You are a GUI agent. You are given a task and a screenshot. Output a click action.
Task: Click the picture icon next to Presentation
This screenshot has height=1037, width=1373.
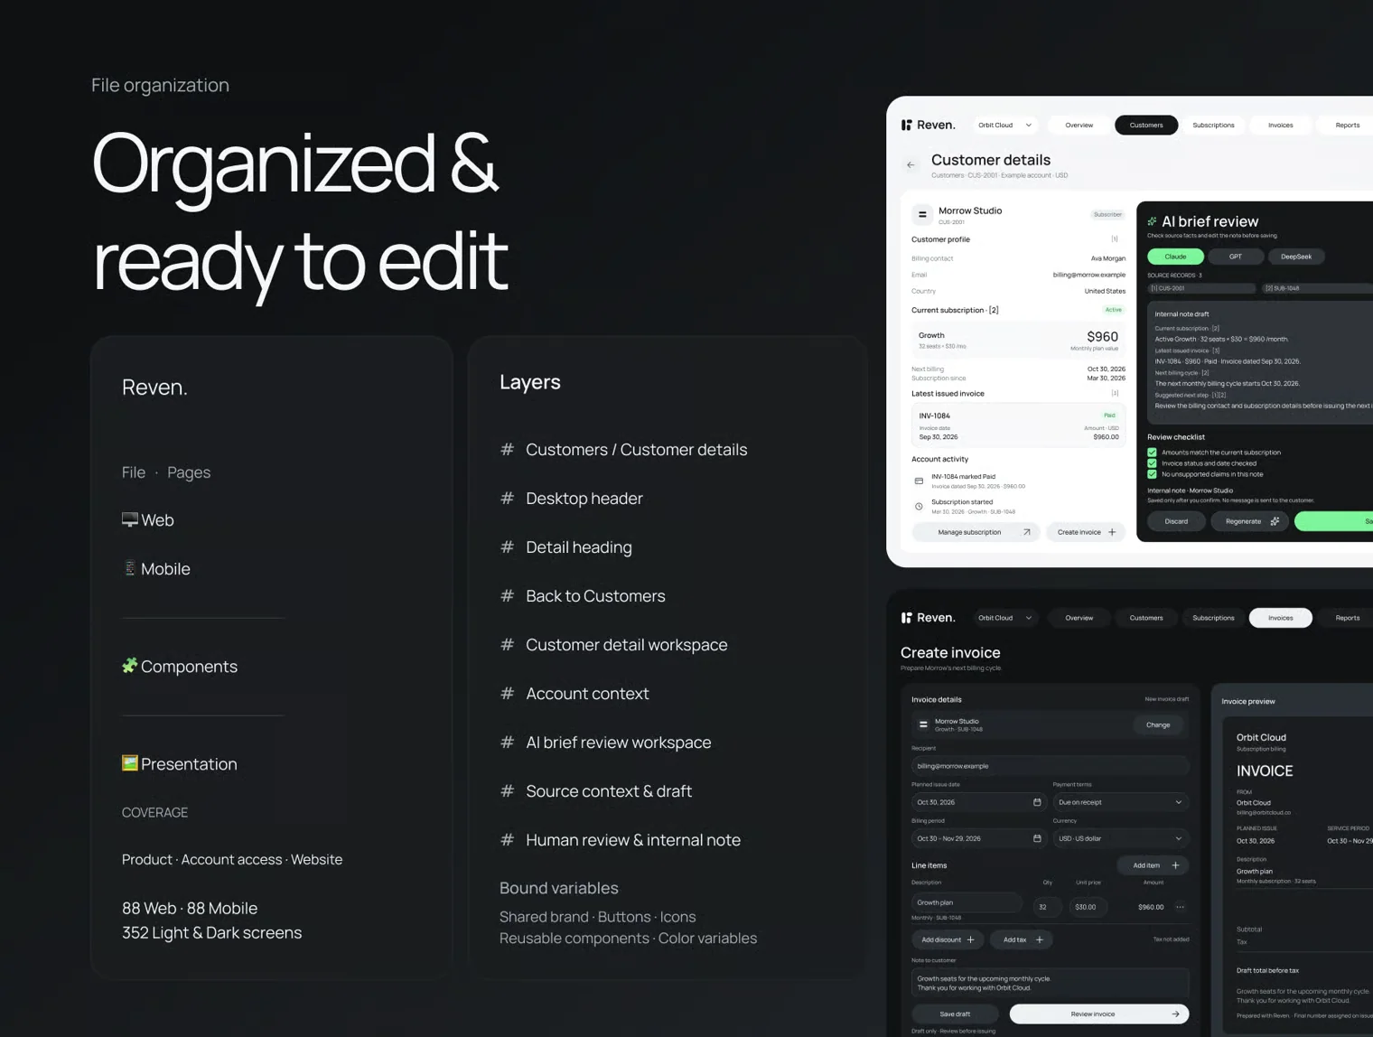pos(130,763)
